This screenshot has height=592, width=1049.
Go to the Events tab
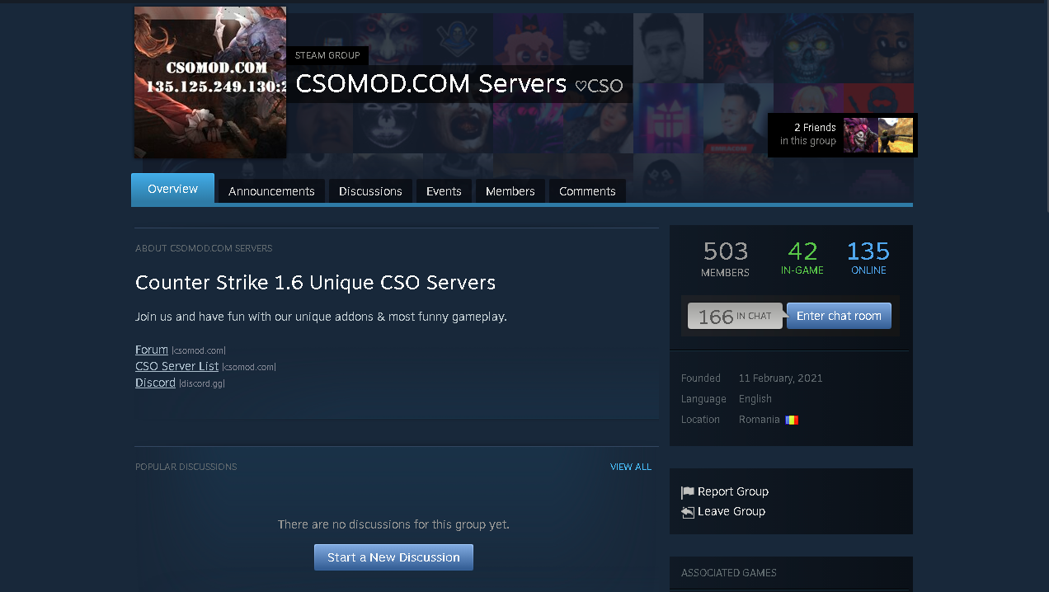[x=444, y=191]
